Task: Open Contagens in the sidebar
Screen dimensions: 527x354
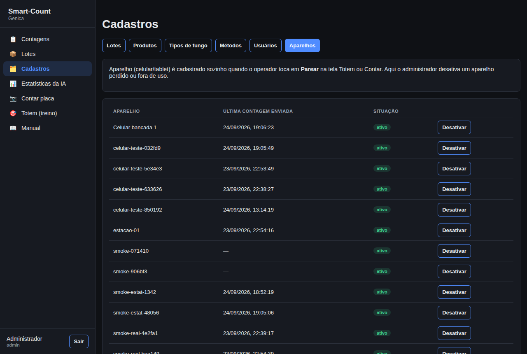Action: point(47,39)
